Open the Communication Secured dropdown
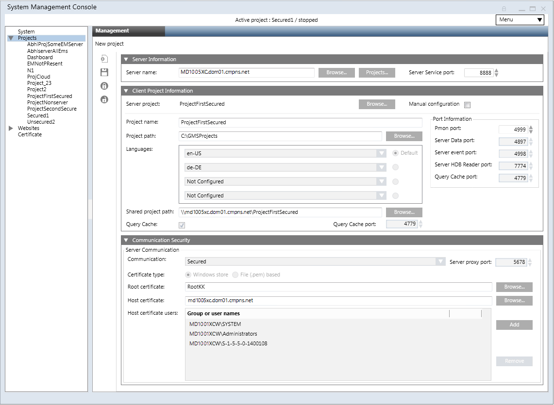Image resolution: width=554 pixels, height=405 pixels. [x=440, y=261]
